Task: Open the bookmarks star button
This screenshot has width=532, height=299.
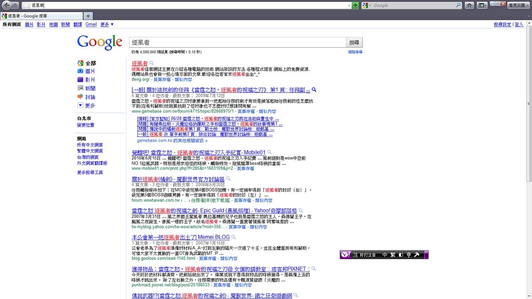Action: [482, 5]
